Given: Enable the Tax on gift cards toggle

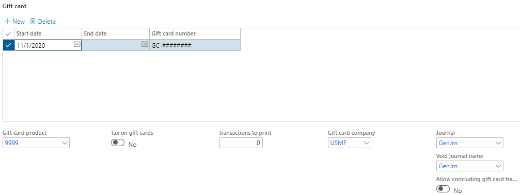Looking at the screenshot, I should point(118,143).
